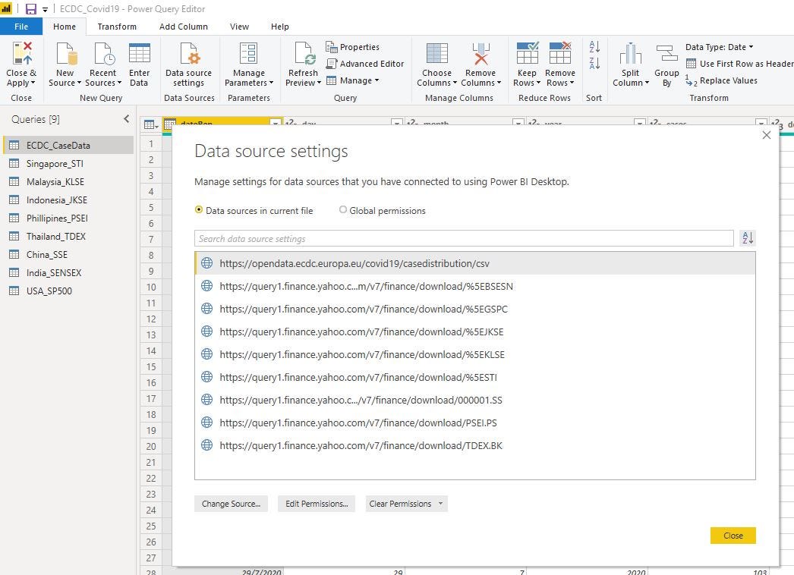
Task: Click the Remove Columns icon
Action: pos(480,54)
